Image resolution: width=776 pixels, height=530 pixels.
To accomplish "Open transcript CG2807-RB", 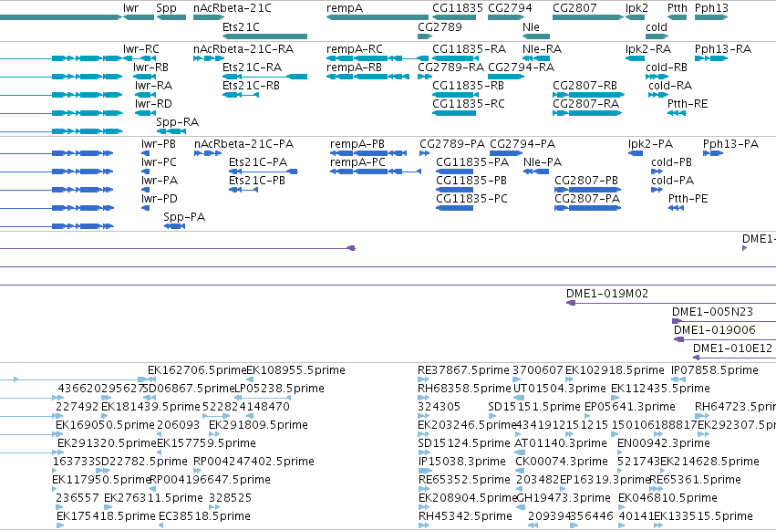I will pos(588,95).
